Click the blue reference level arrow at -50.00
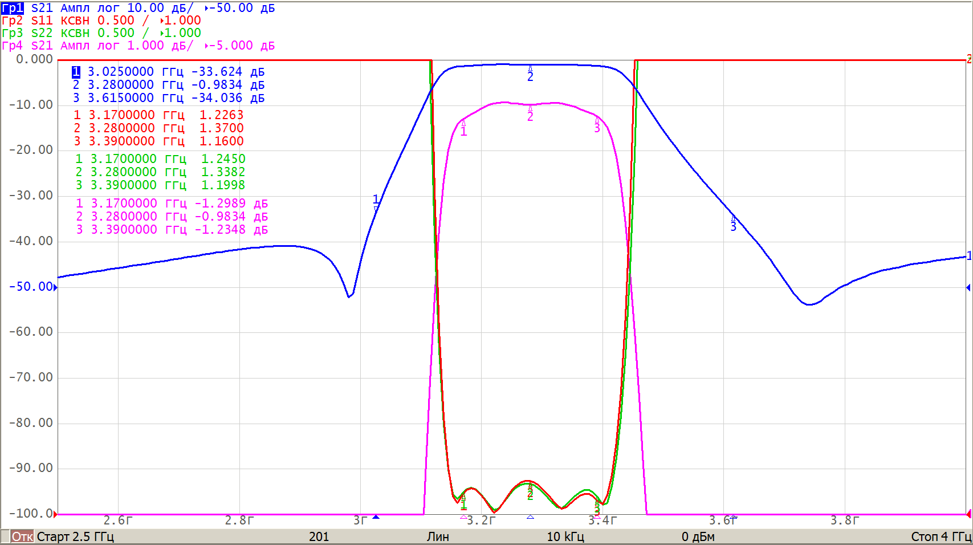The width and height of the screenshot is (973, 545). pyautogui.click(x=55, y=287)
